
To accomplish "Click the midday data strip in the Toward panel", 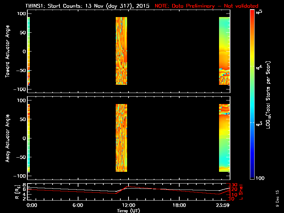I will [x=121, y=51].
